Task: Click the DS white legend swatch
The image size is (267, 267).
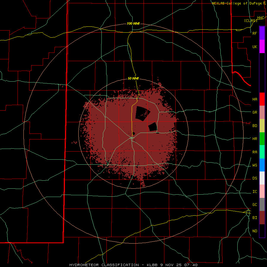Action: pos(262,178)
